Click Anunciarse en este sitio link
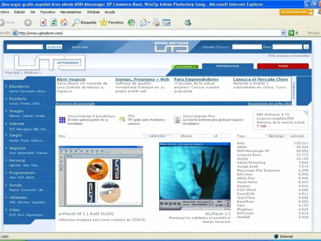 click(269, 104)
